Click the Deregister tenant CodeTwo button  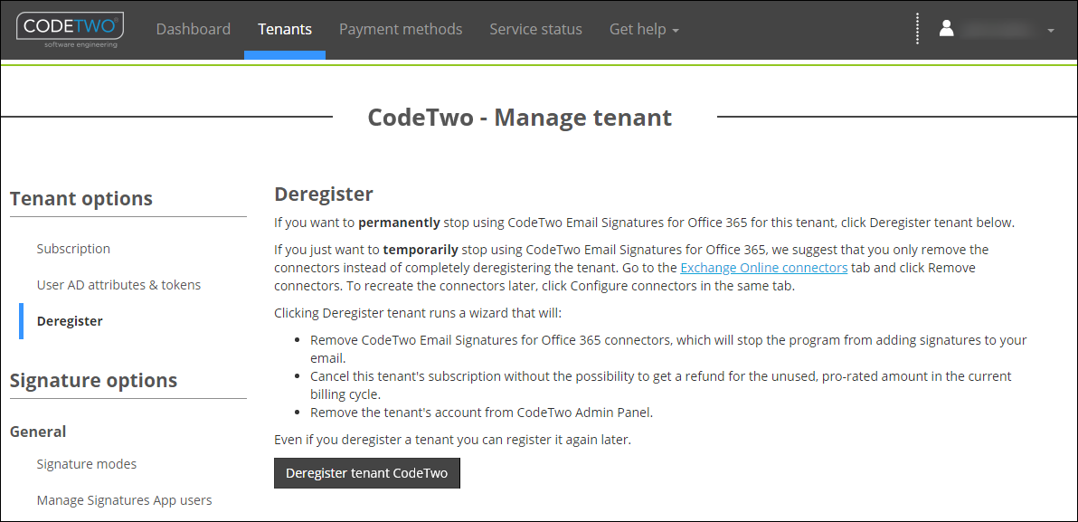pos(367,473)
